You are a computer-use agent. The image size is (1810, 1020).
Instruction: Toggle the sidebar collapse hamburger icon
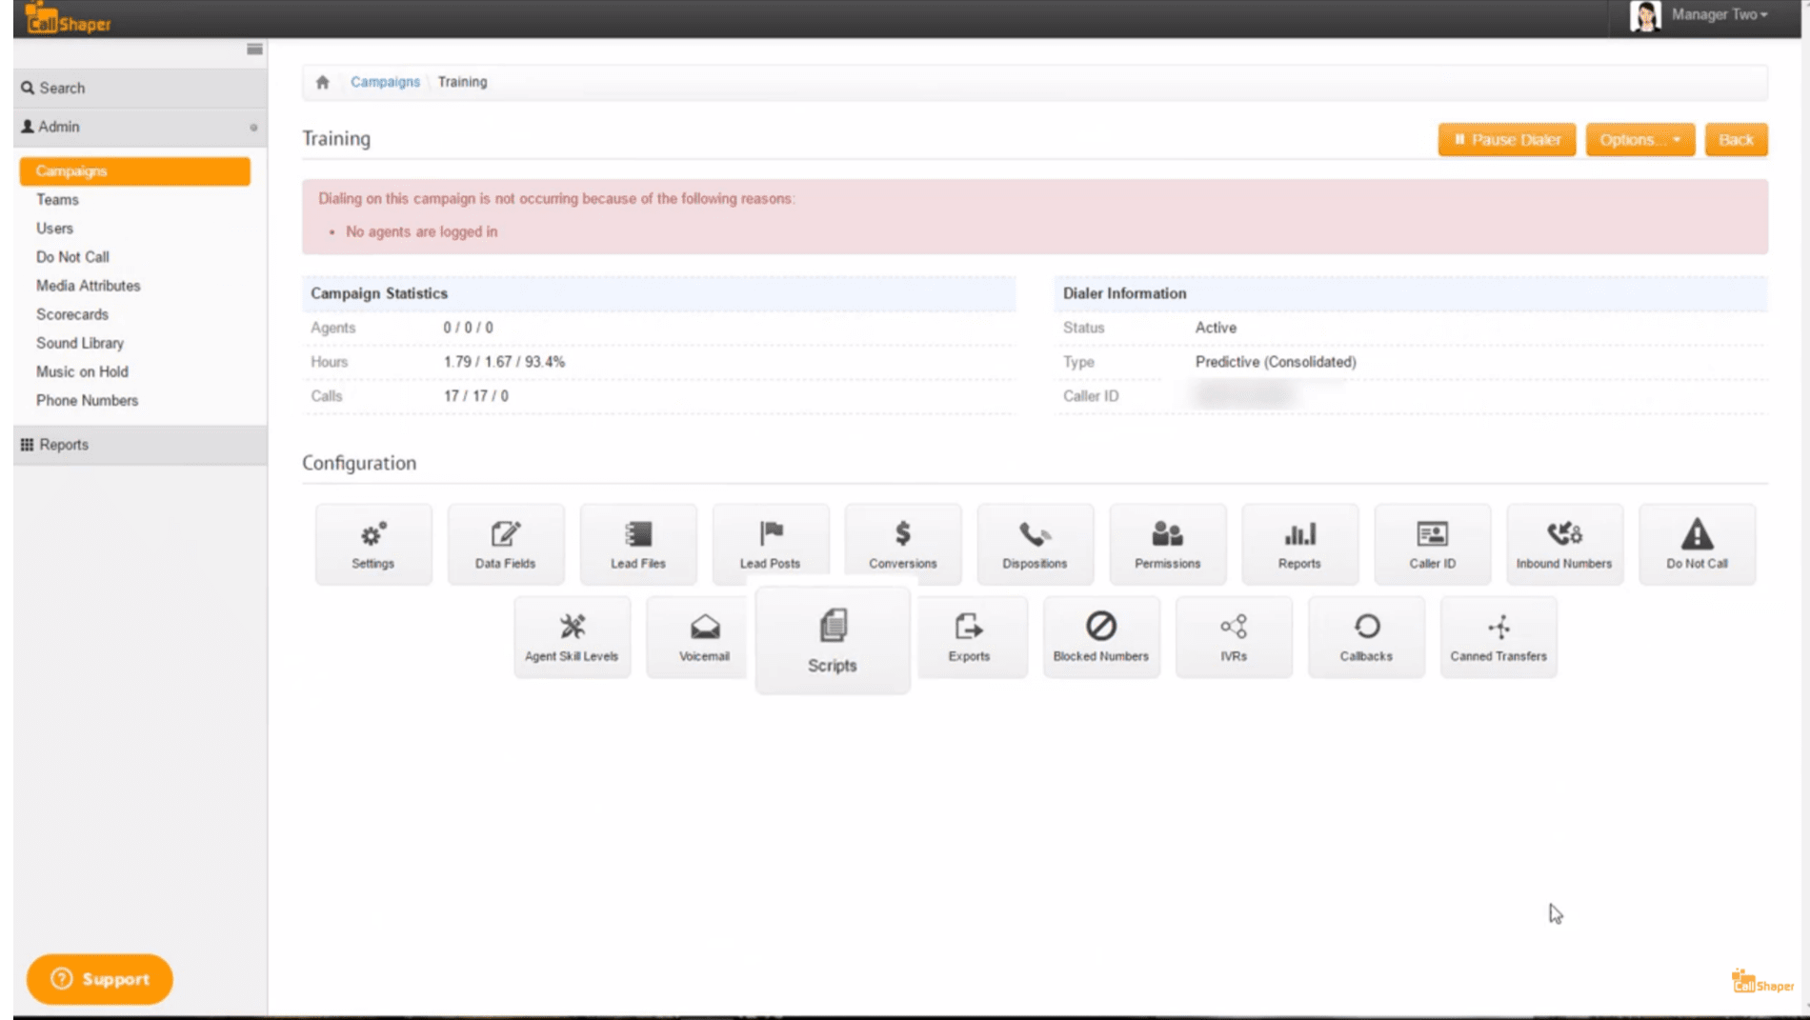click(x=254, y=50)
